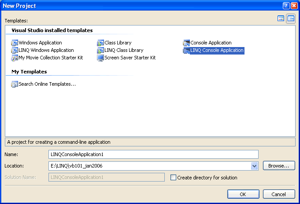
Task: Click the LINQ Class Library template icon
Action: pos(100,51)
